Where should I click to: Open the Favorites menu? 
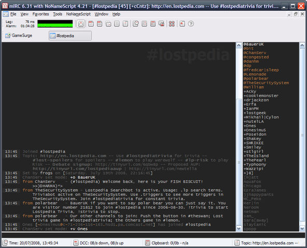(x=41, y=14)
